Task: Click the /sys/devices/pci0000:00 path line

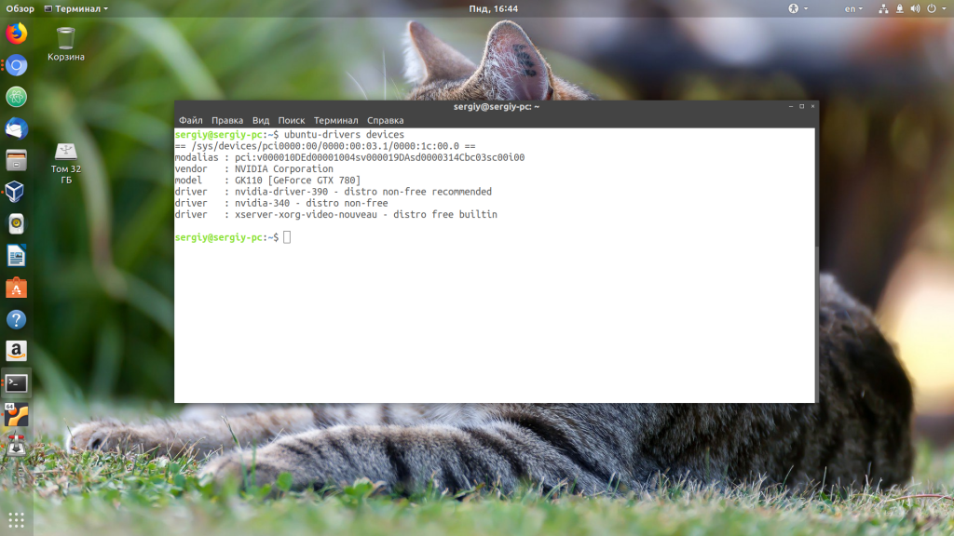Action: pyautogui.click(x=325, y=146)
